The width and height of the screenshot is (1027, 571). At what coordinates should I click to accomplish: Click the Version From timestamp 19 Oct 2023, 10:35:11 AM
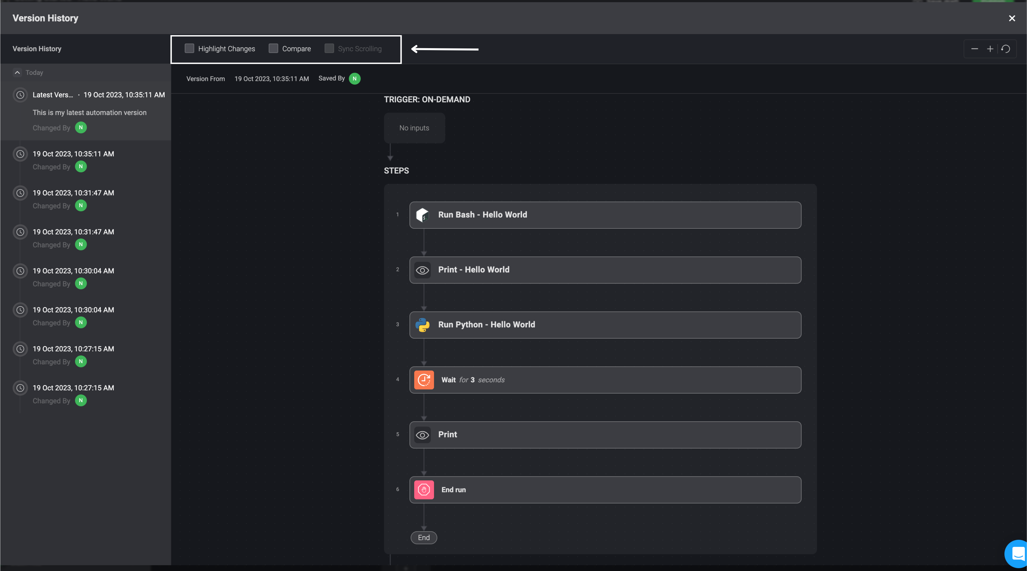271,79
